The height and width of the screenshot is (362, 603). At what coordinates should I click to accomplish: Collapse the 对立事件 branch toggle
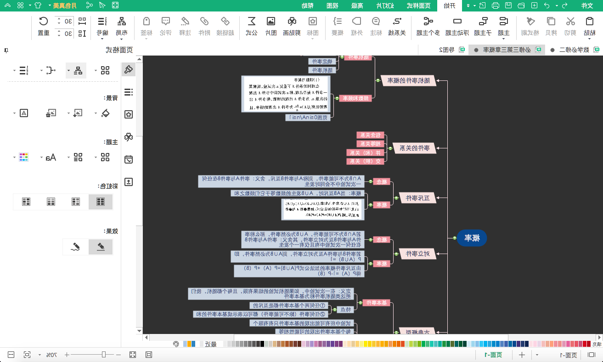395,253
